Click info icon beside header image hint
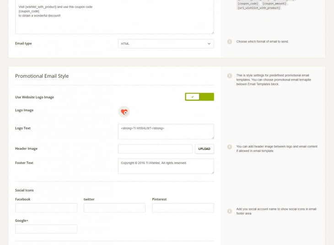This screenshot has width=334, height=245. click(229, 147)
